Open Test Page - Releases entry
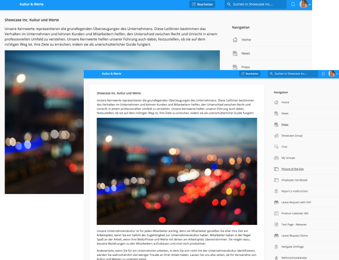This screenshot has width=339, height=260. [294, 224]
